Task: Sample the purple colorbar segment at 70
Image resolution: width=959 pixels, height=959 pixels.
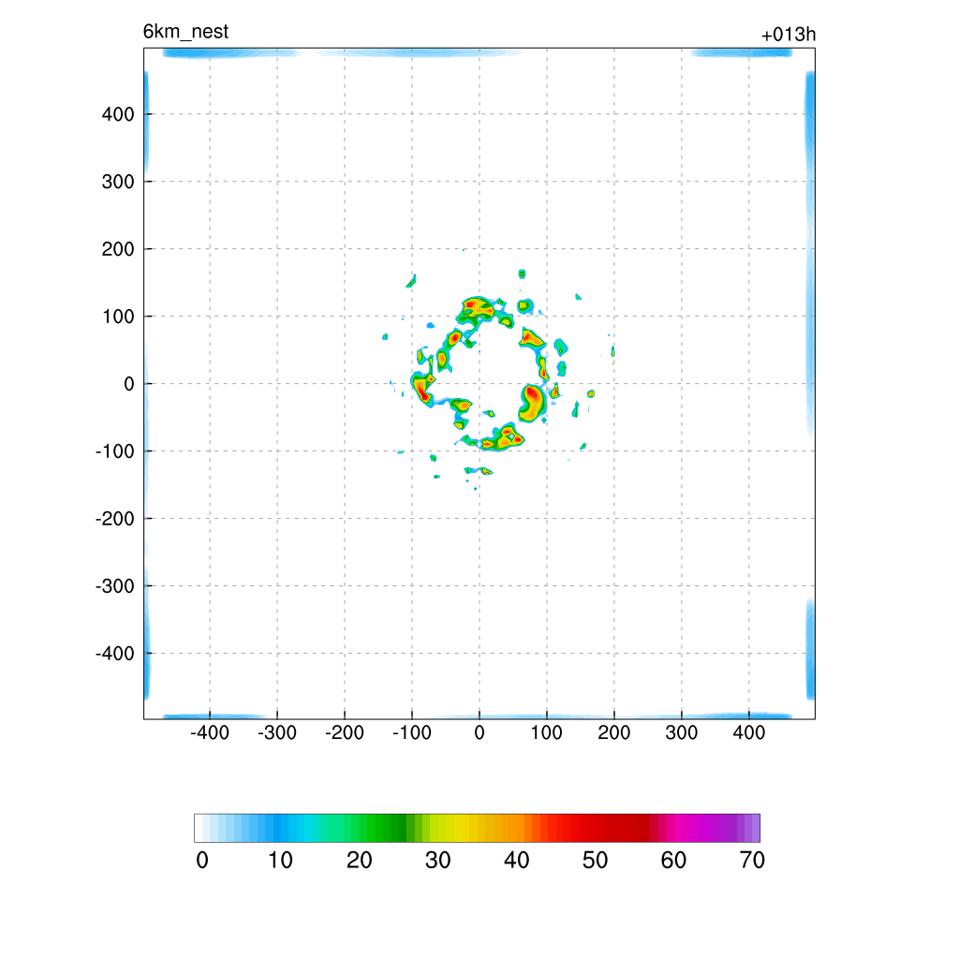Action: tap(756, 828)
